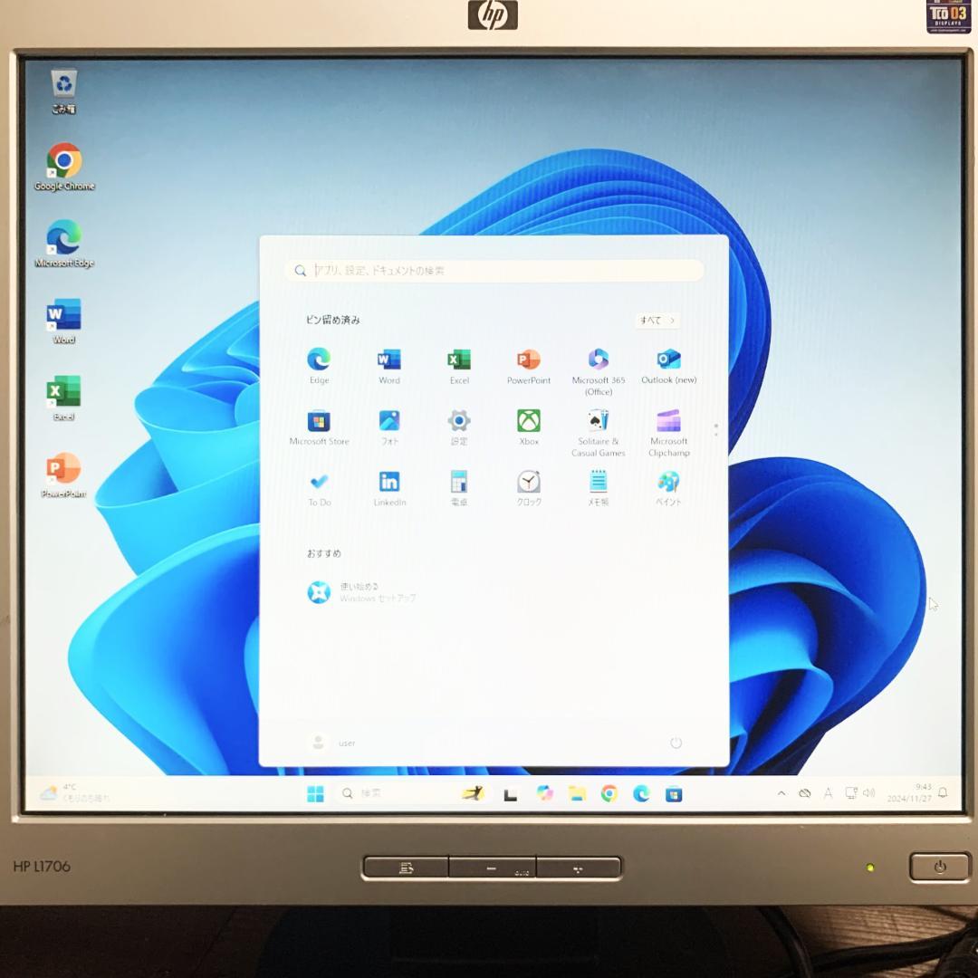Image resolution: width=978 pixels, height=978 pixels.
Task: Open Solitaire & Casual Games
Action: (x=599, y=433)
